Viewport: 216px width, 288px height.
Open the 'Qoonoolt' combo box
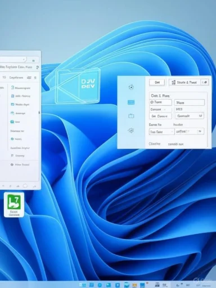190,116
